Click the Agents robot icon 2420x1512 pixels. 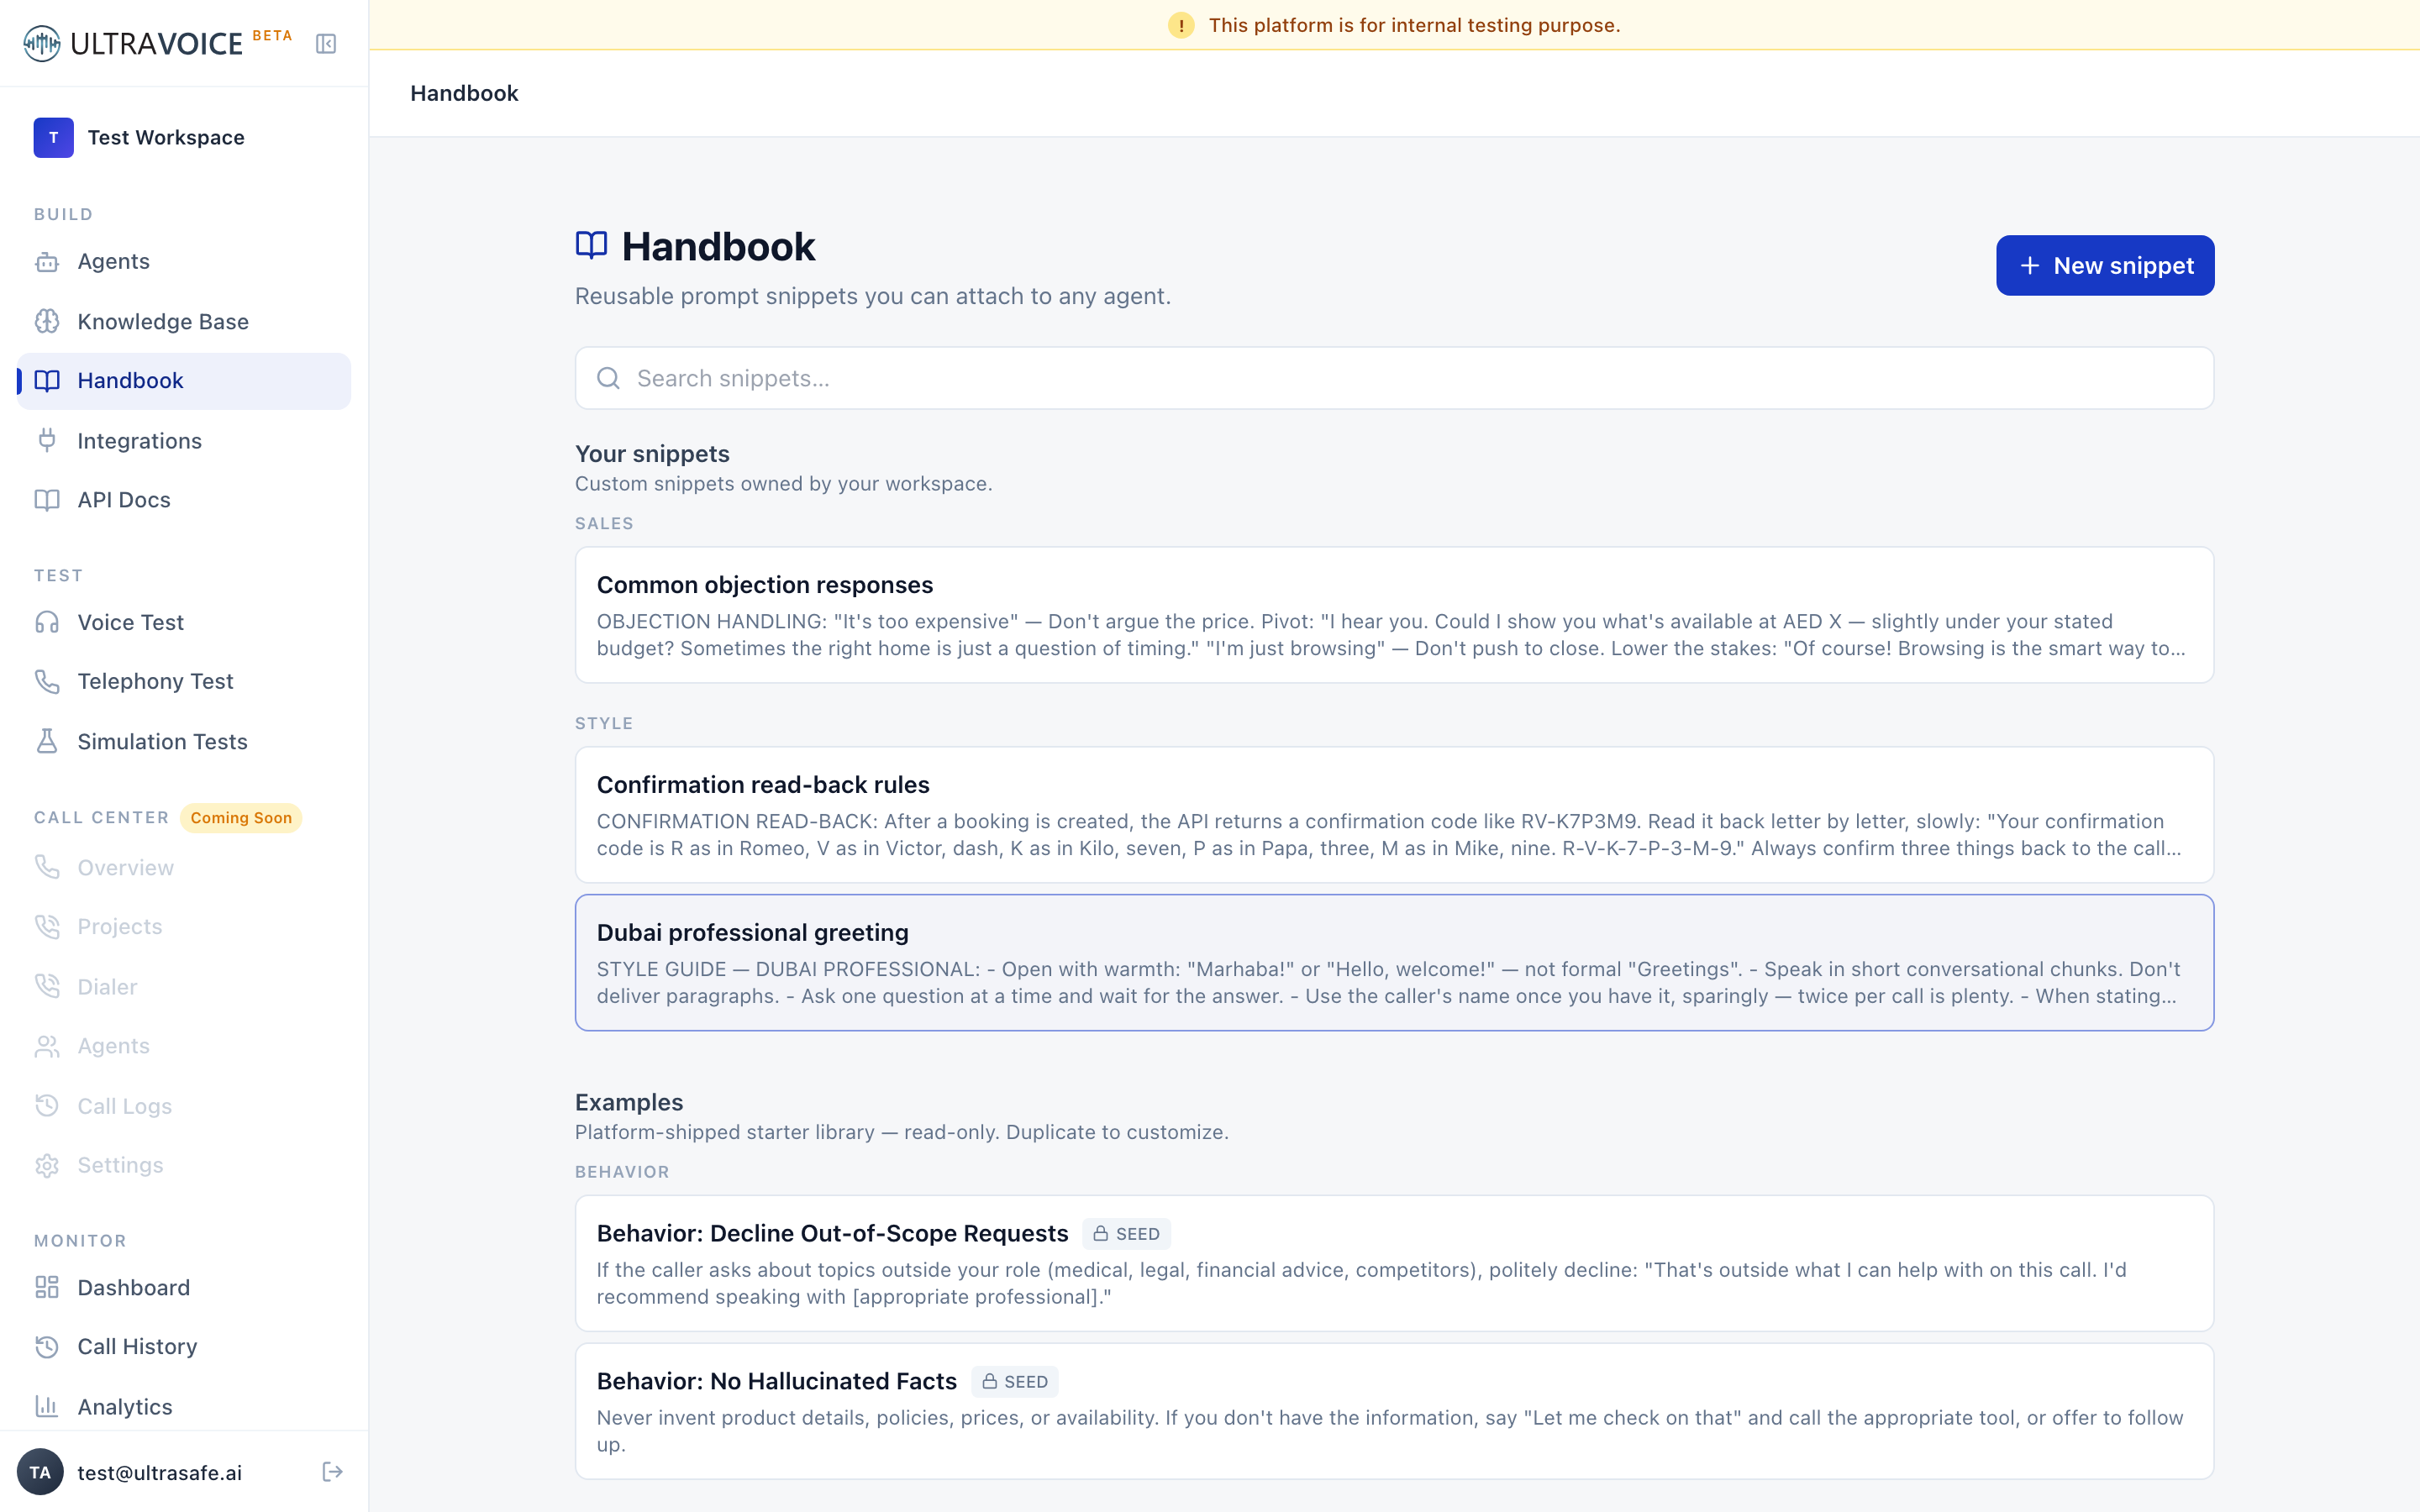coord(47,262)
